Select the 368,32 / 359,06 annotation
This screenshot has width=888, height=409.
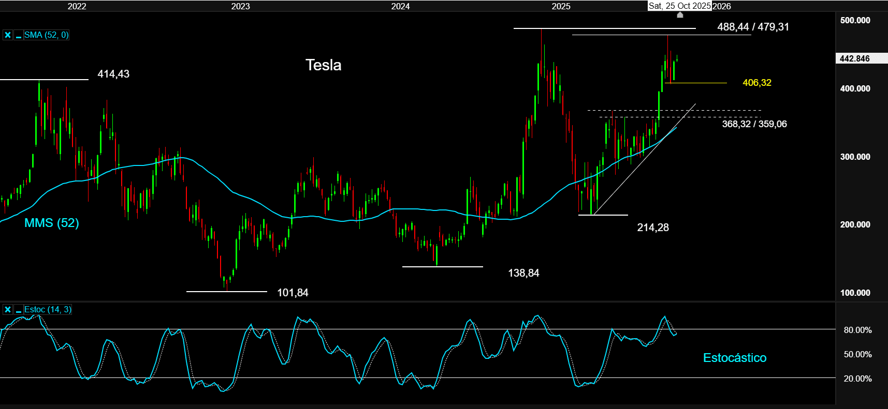[x=754, y=124]
